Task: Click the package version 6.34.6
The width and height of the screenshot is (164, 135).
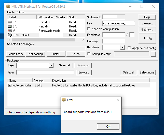Action: [x=38, y=85]
